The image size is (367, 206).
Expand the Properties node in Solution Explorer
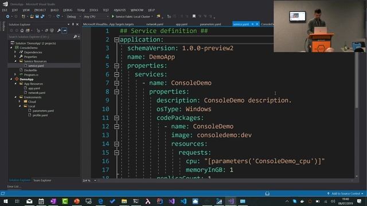[x=15, y=57]
